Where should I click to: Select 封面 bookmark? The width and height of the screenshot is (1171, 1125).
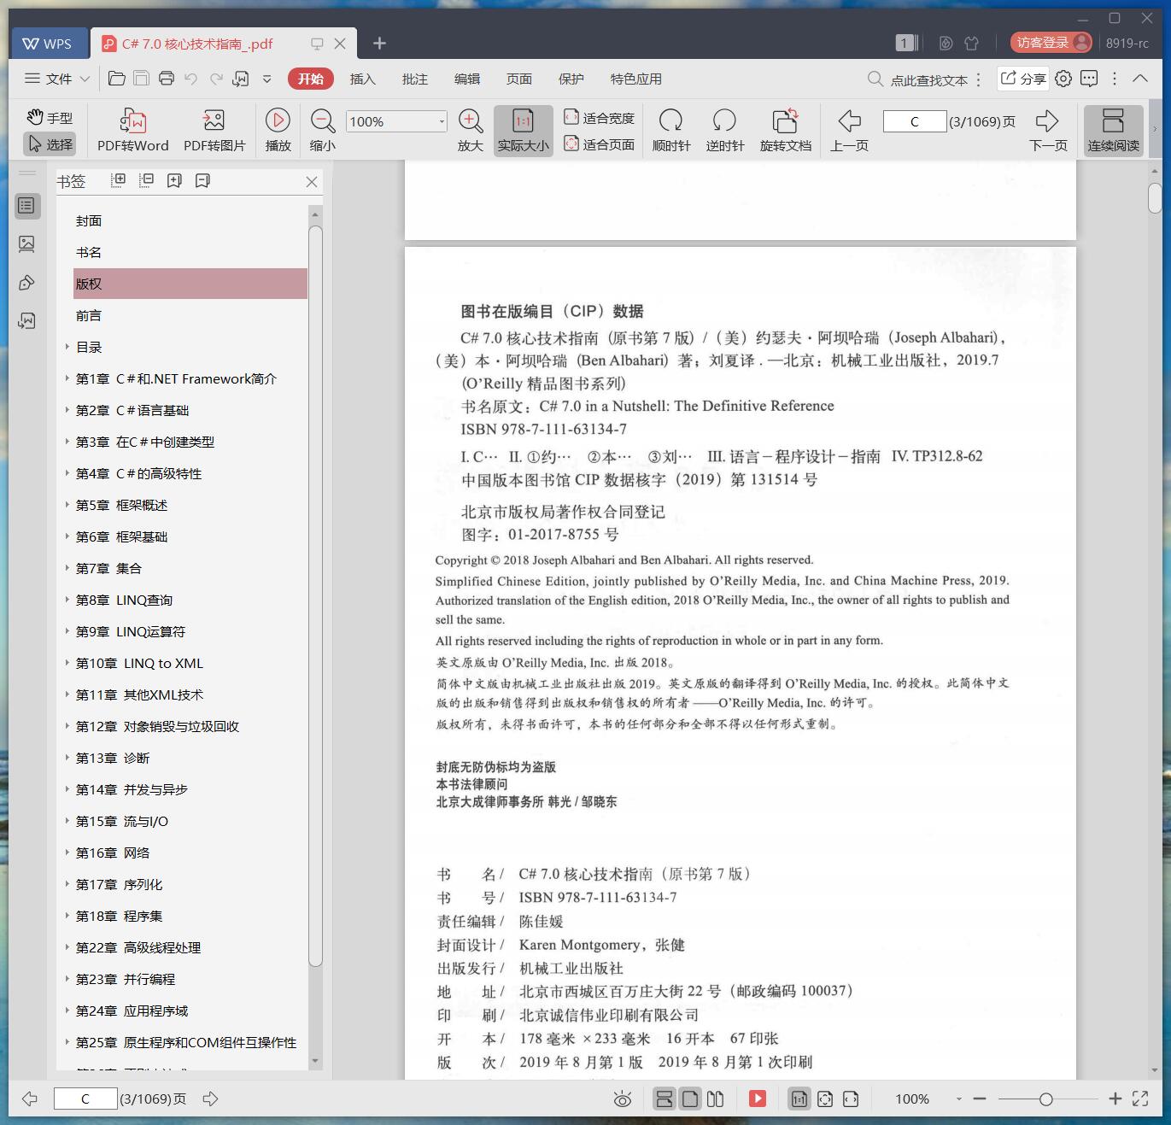[x=89, y=220]
